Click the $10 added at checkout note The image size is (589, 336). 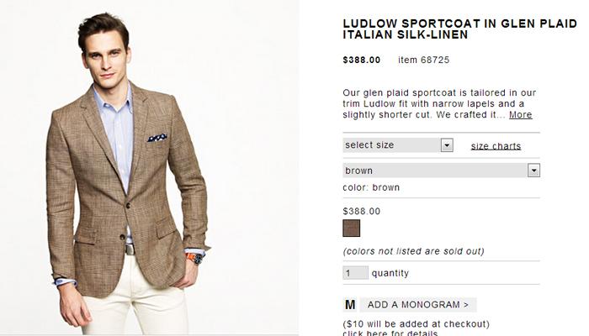[417, 323]
